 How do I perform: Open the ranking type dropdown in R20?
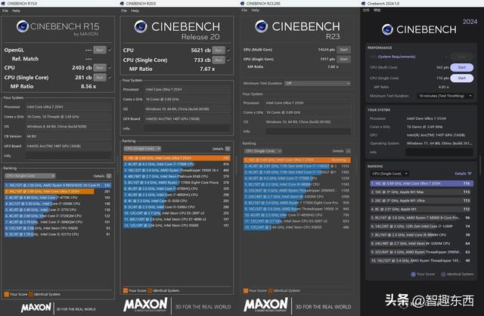pos(142,149)
